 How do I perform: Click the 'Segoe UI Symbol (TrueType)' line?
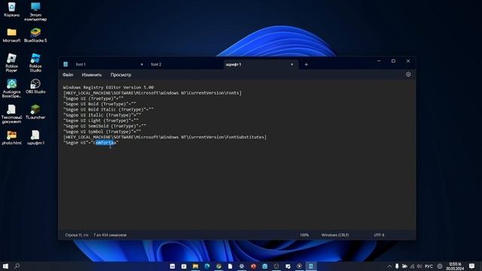(102, 132)
